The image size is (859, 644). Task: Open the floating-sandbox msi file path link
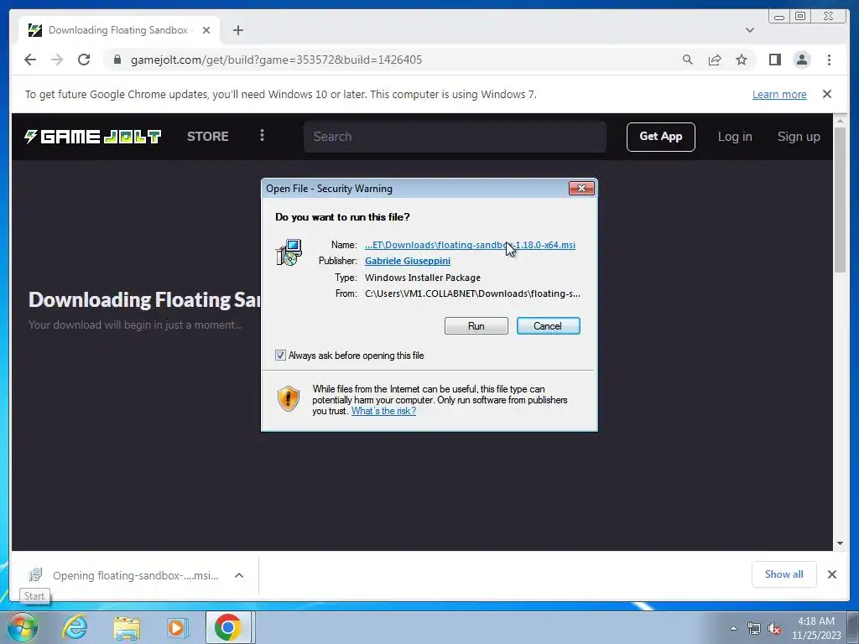tap(470, 245)
